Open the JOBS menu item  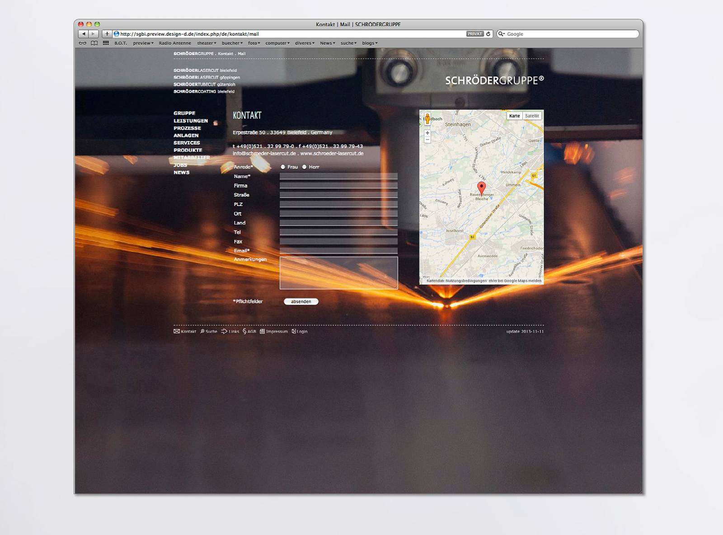click(180, 165)
